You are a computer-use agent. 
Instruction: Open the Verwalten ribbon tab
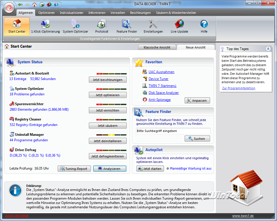tap(118, 13)
